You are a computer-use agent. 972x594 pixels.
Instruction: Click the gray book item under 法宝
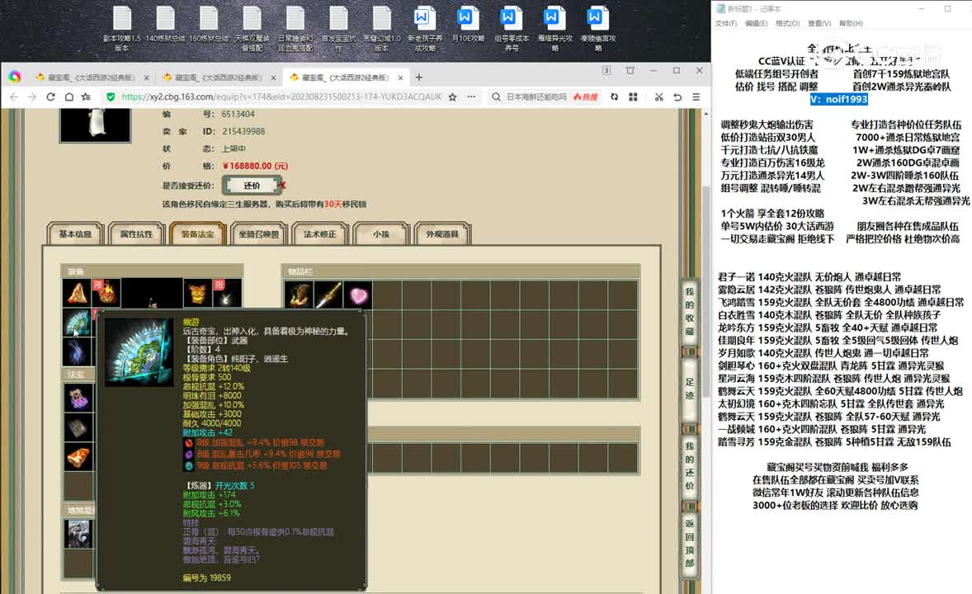78,427
